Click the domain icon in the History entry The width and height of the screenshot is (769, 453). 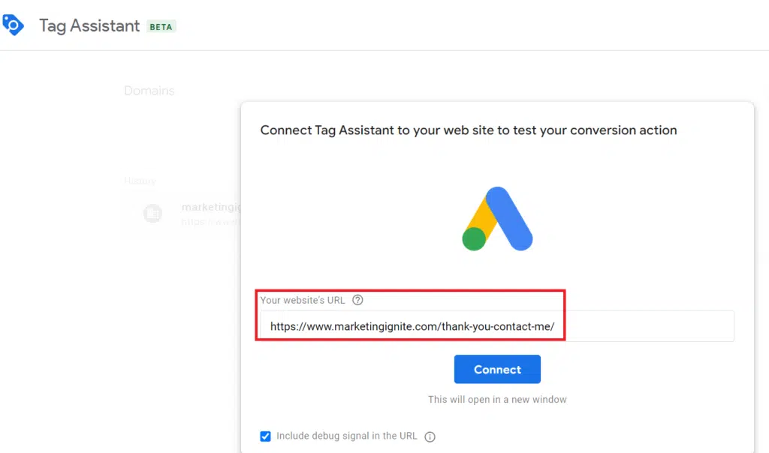(x=152, y=214)
